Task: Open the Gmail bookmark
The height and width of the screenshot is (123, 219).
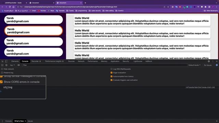Action: (33, 11)
